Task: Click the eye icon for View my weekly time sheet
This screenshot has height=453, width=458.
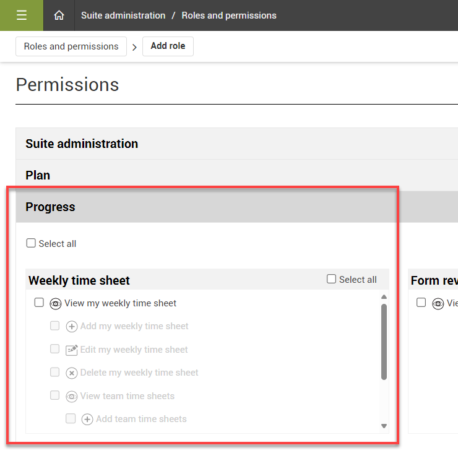Action: pos(56,304)
